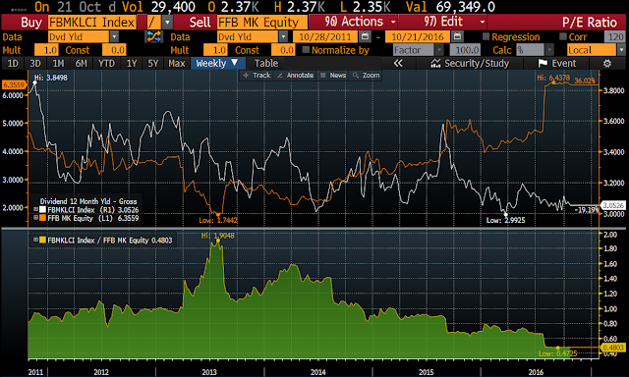This screenshot has height=377, width=629.
Task: Select the Zoom magnifier tool
Action: coord(366,76)
